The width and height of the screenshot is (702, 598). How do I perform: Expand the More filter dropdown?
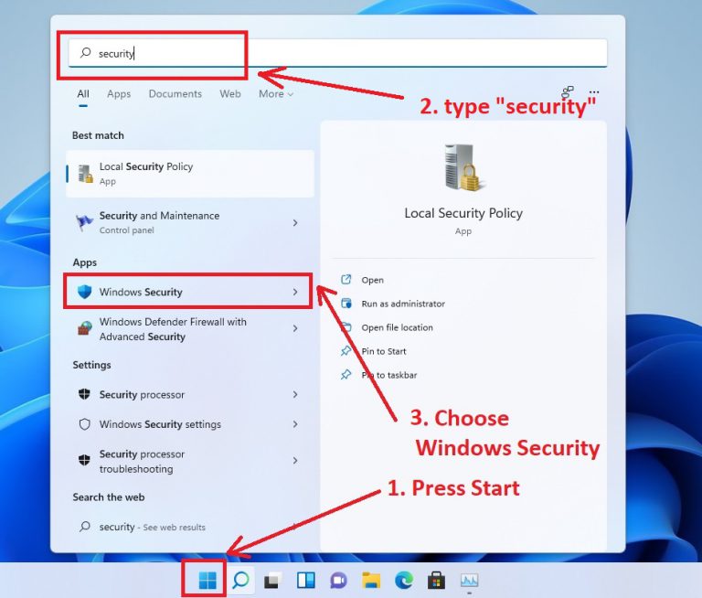click(275, 94)
